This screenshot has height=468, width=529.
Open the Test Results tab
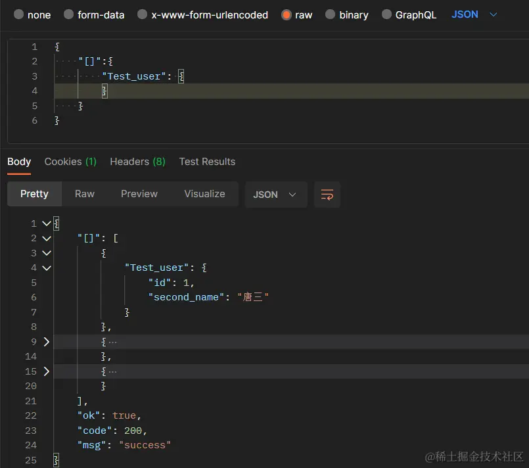coord(207,162)
